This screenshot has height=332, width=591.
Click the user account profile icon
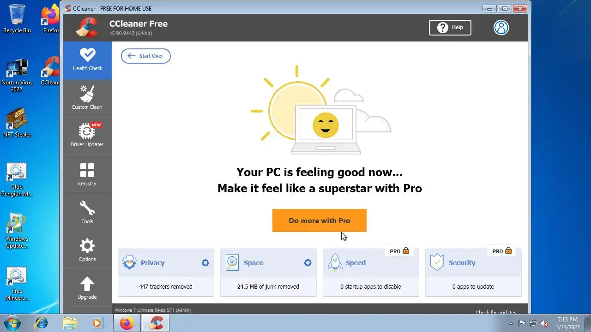[x=501, y=28]
